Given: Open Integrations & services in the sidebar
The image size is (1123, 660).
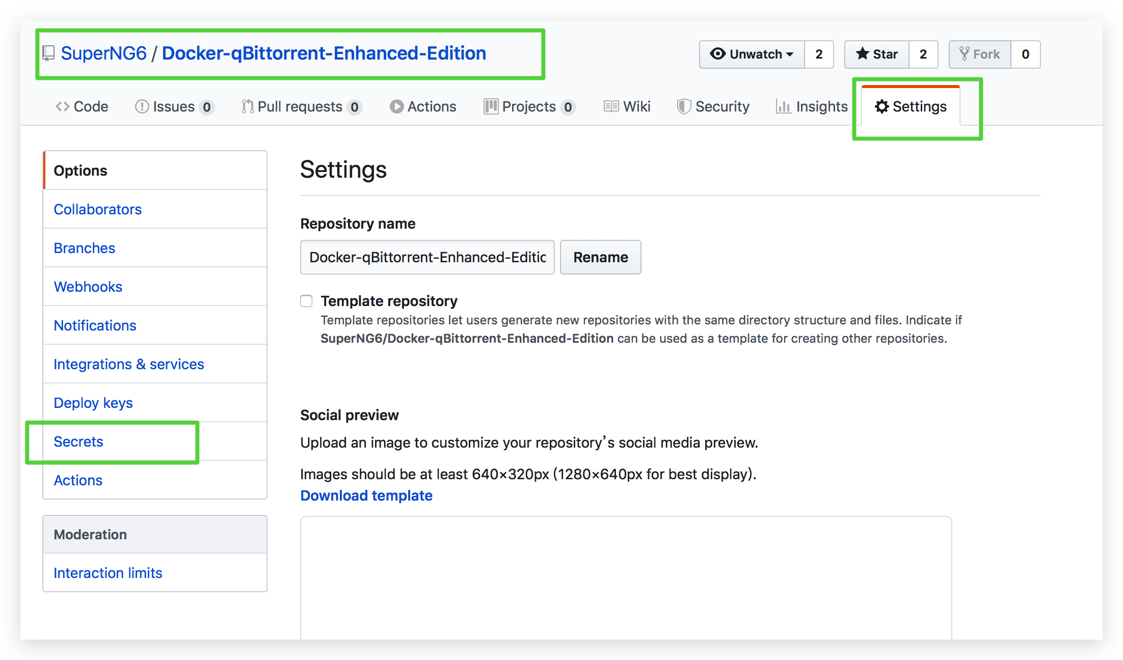Looking at the screenshot, I should tap(155, 364).
